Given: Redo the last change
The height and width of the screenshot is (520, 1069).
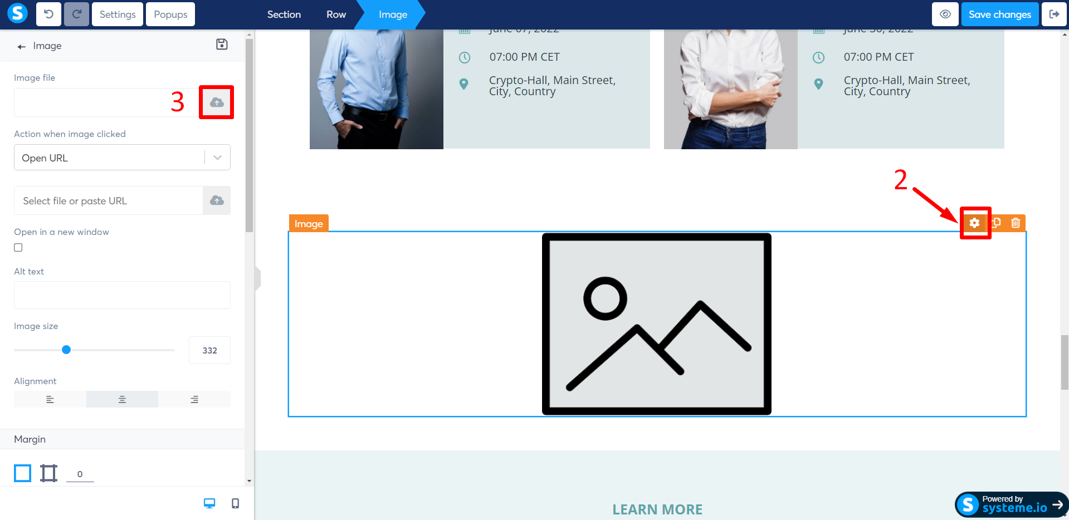Looking at the screenshot, I should coord(76,14).
